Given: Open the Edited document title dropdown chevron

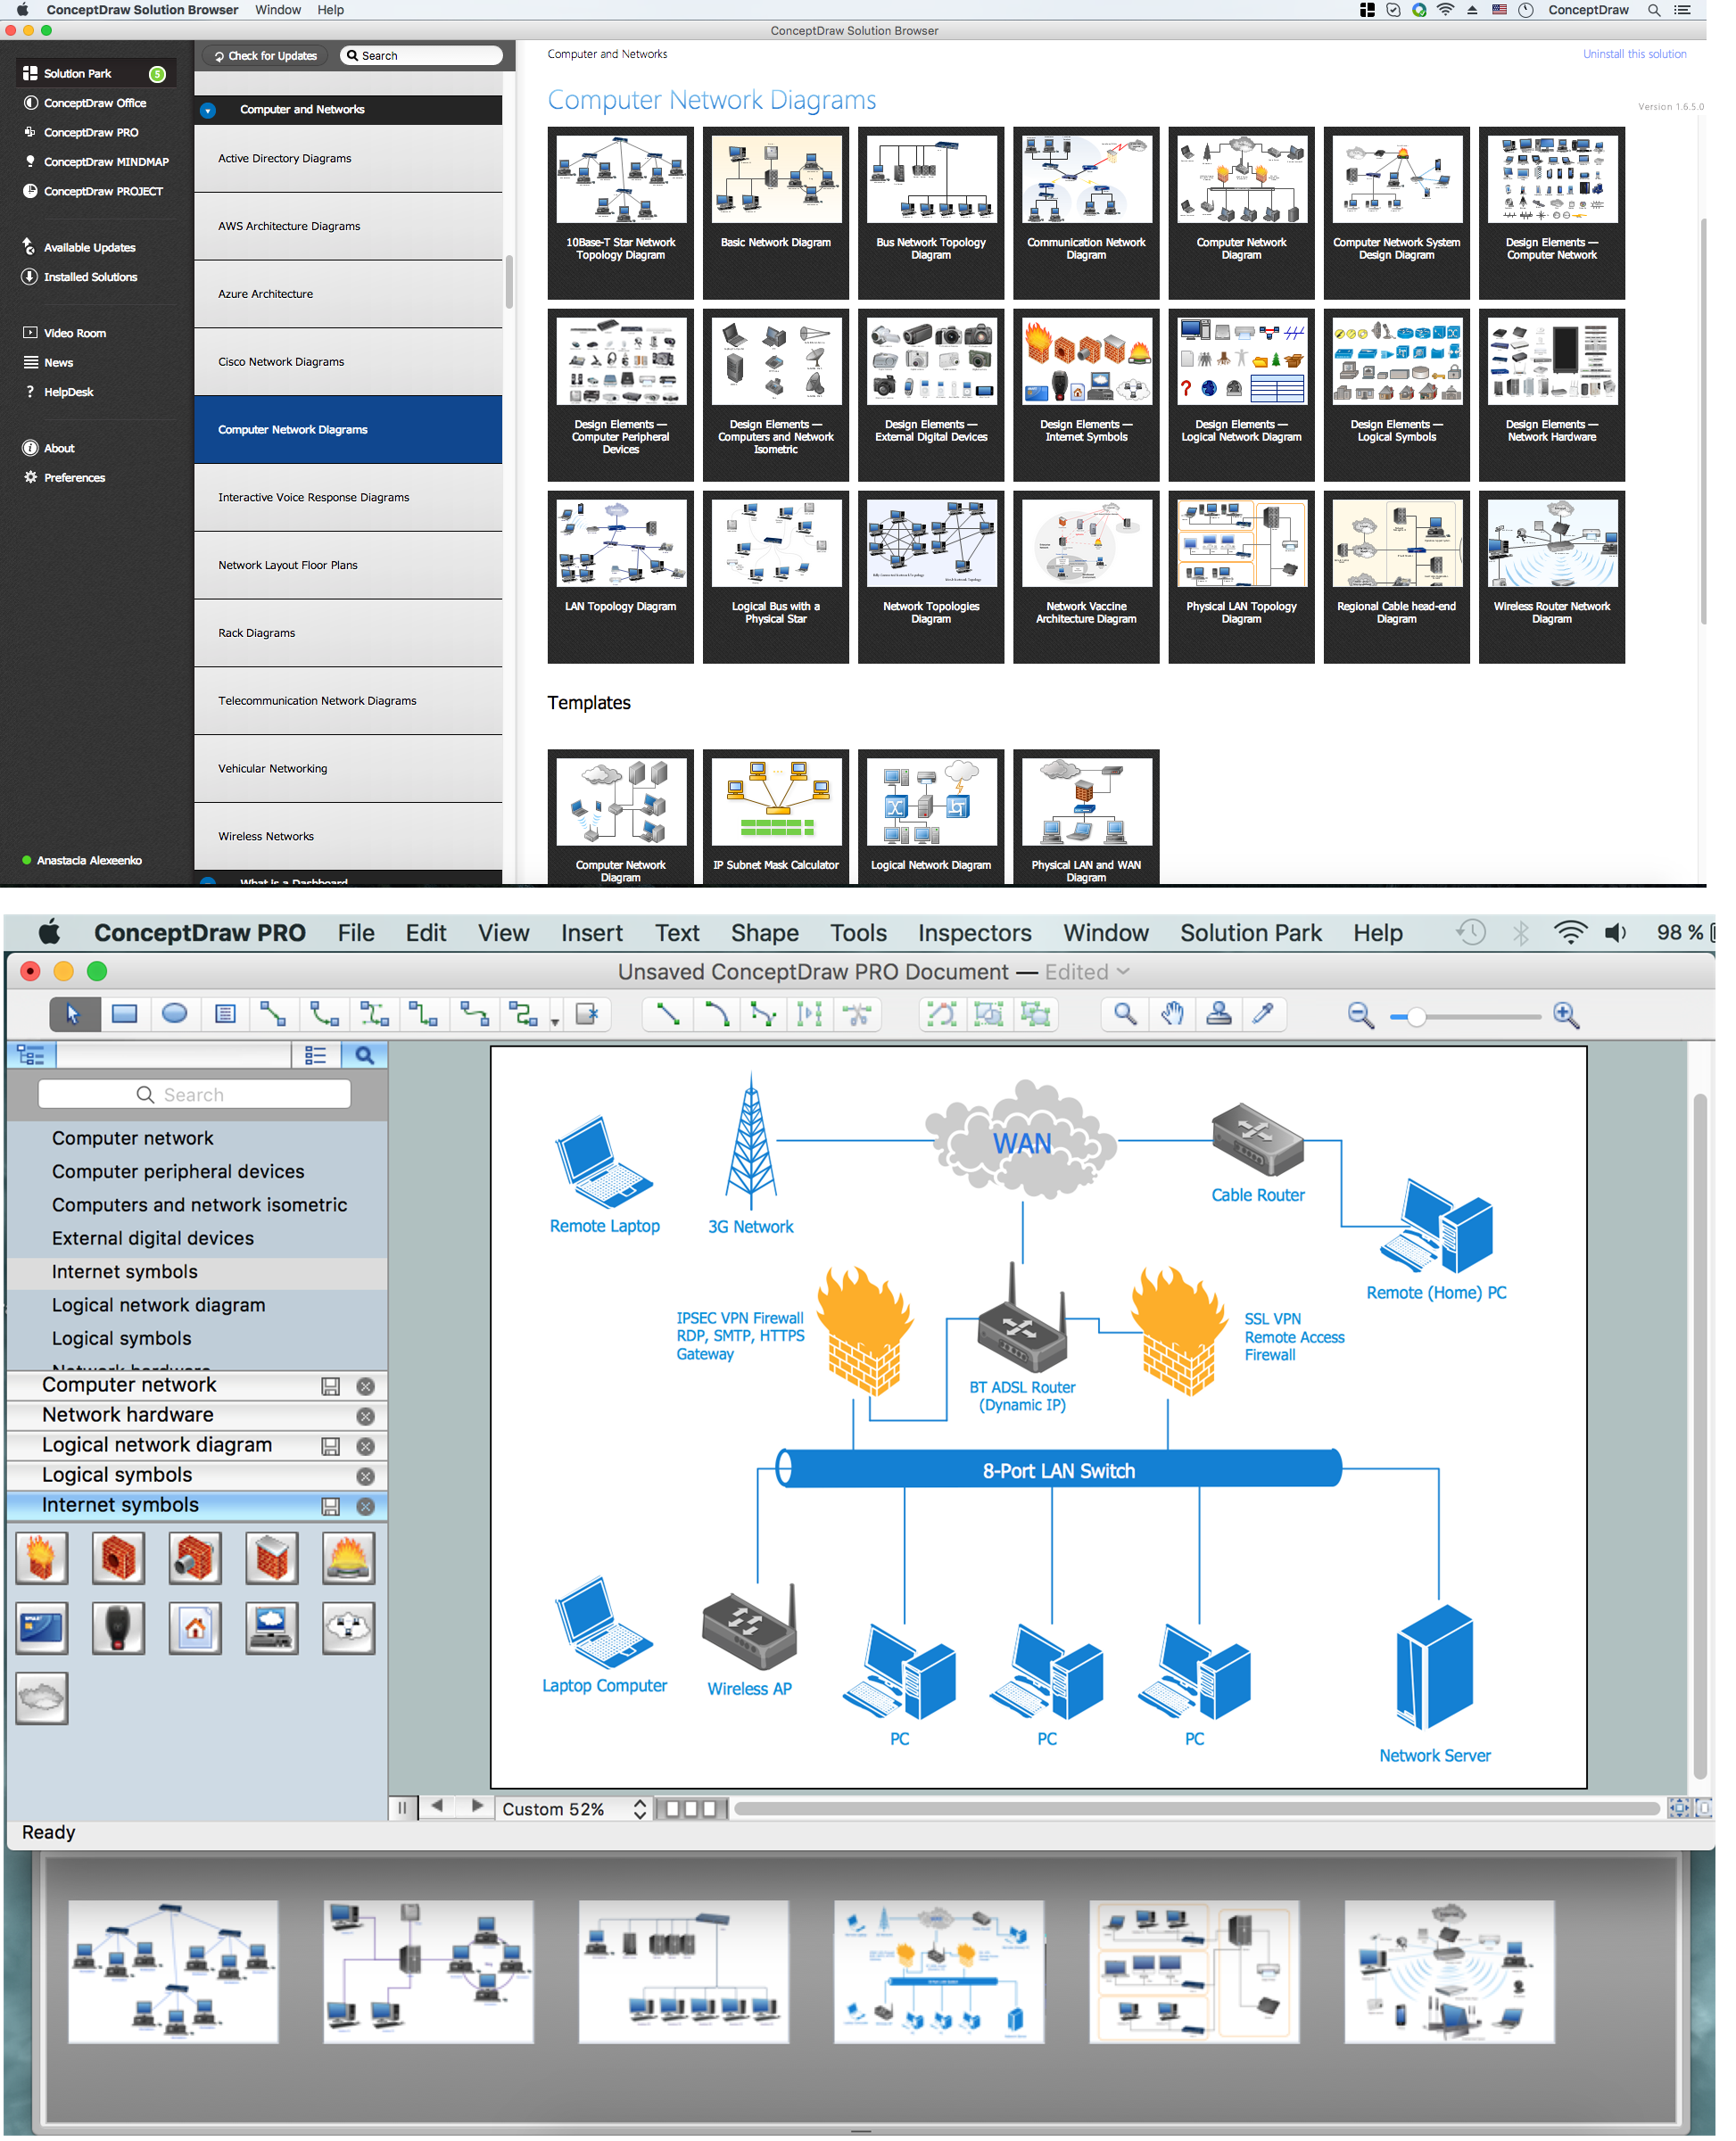Looking at the screenshot, I should click(1124, 971).
